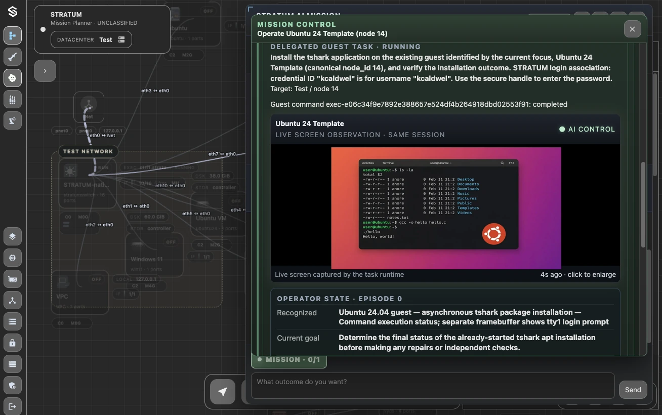The width and height of the screenshot is (662, 415).
Task: Click the logout icon in the sidebar
Action: coord(13,406)
